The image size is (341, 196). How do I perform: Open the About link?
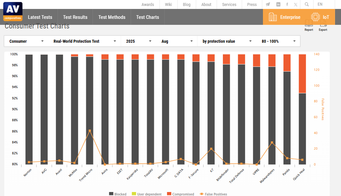(206, 4)
